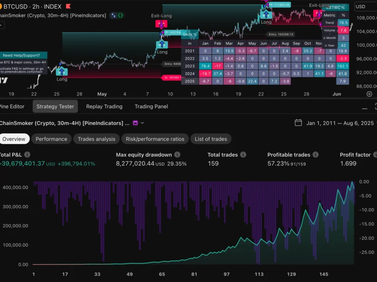This screenshot has height=282, width=377.
Task: Click the date range Jan 1, 2011 — Aug 6, 2025
Action: pos(340,123)
